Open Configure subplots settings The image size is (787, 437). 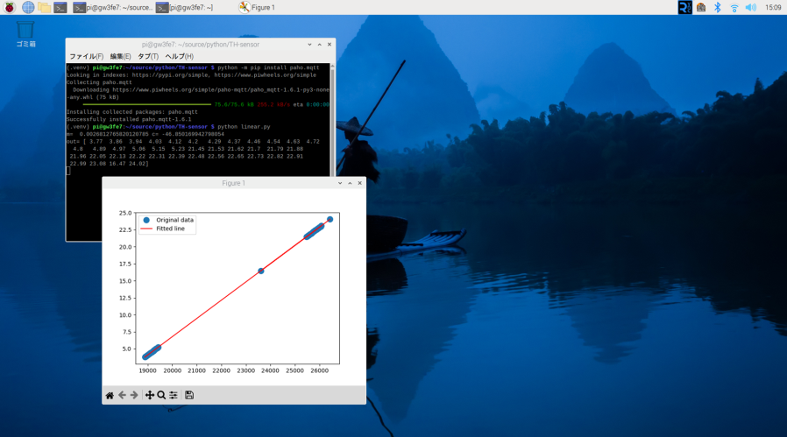tap(174, 396)
